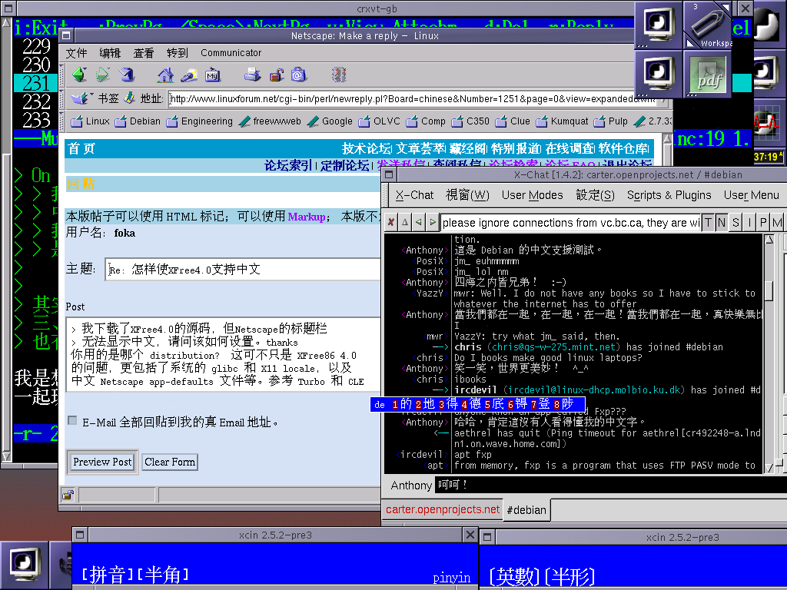Click the Netscape Back arrow icon
The height and width of the screenshot is (590, 787).
[x=78, y=75]
